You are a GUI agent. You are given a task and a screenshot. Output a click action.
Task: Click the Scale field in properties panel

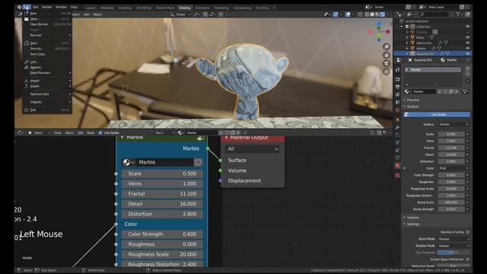click(451, 134)
